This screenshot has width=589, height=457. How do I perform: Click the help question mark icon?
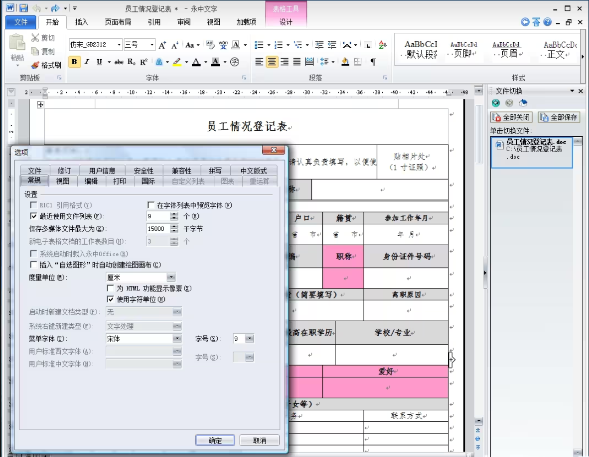point(547,22)
